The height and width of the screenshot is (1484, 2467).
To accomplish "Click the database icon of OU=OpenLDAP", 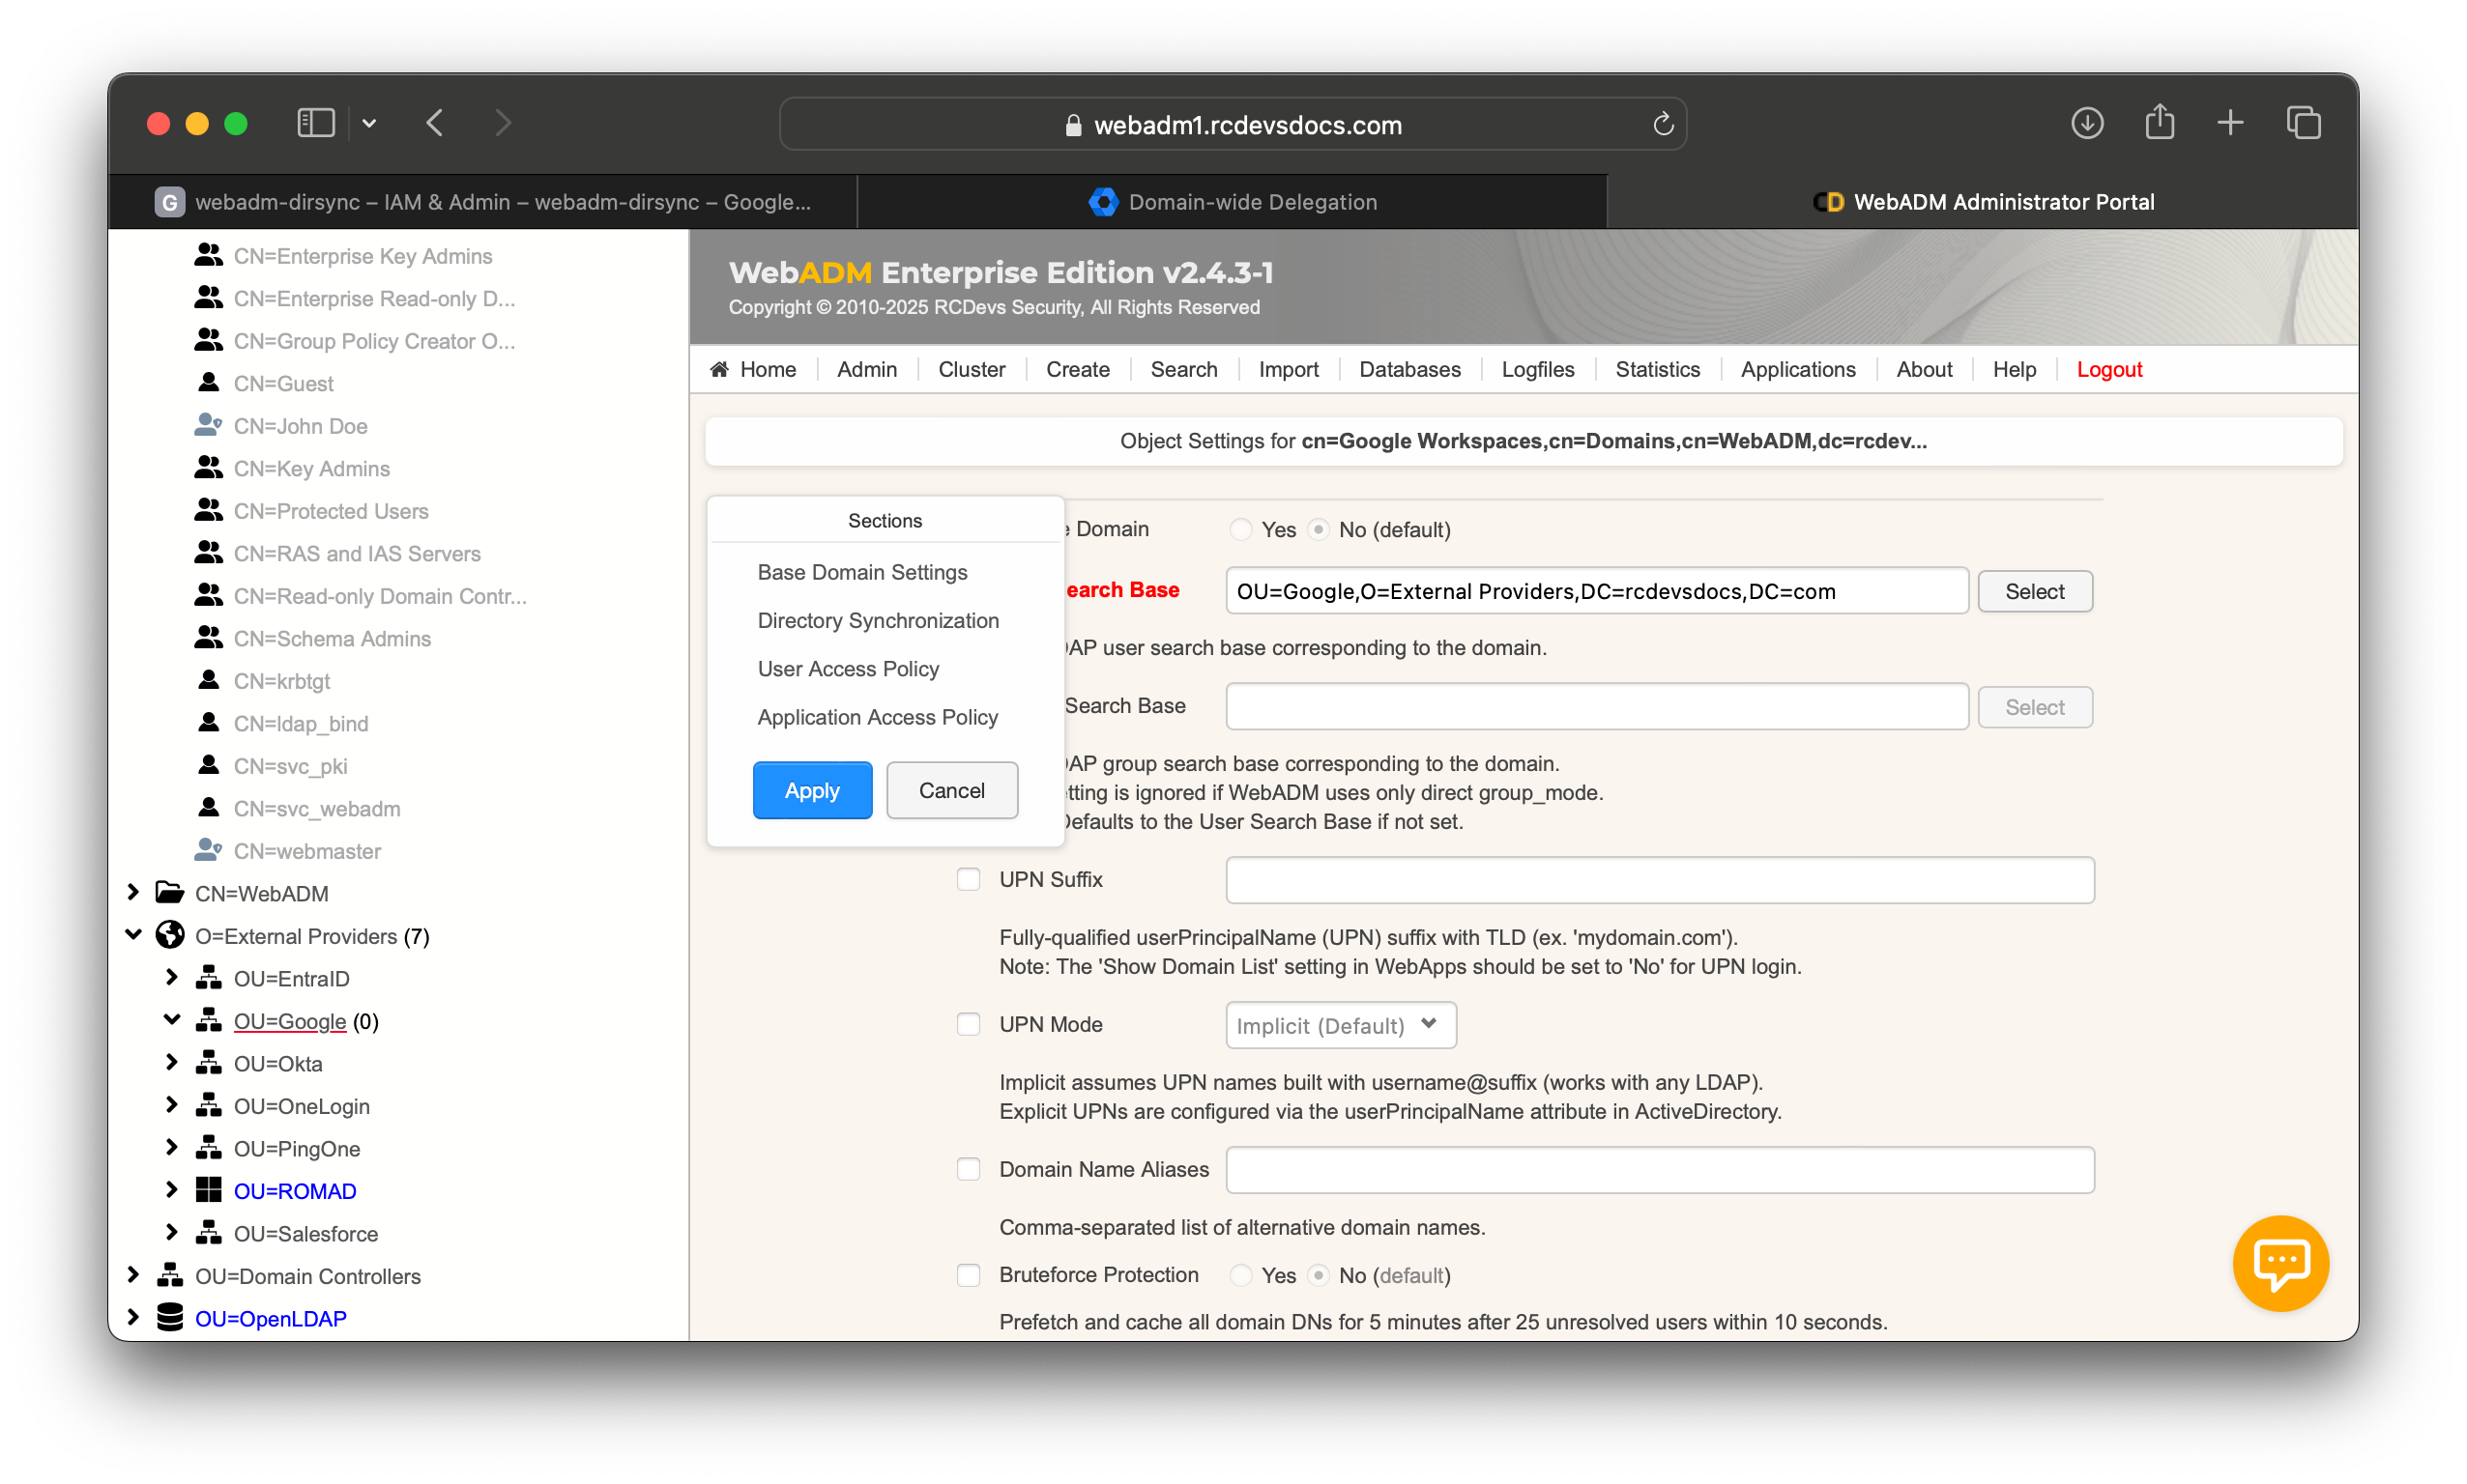I will tap(170, 1317).
